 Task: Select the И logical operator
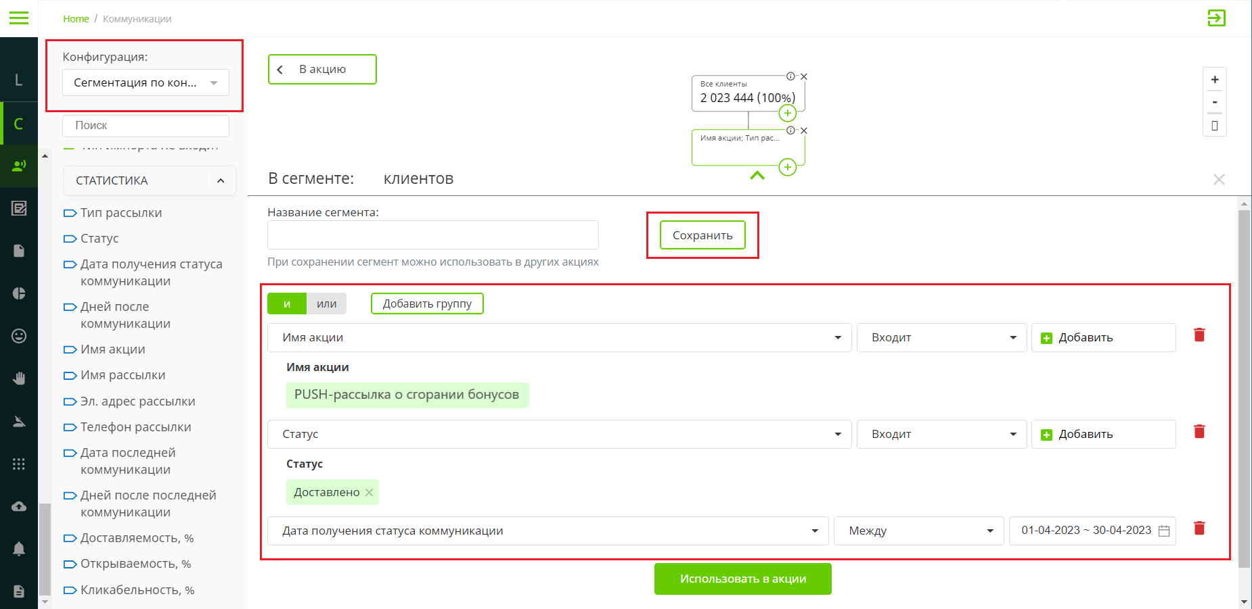pos(287,304)
